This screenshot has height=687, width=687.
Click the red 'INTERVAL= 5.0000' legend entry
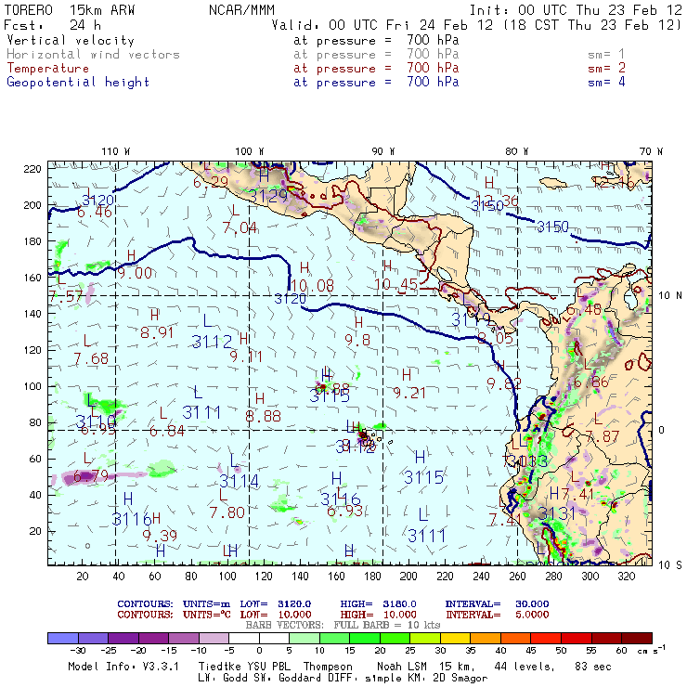pos(497,615)
